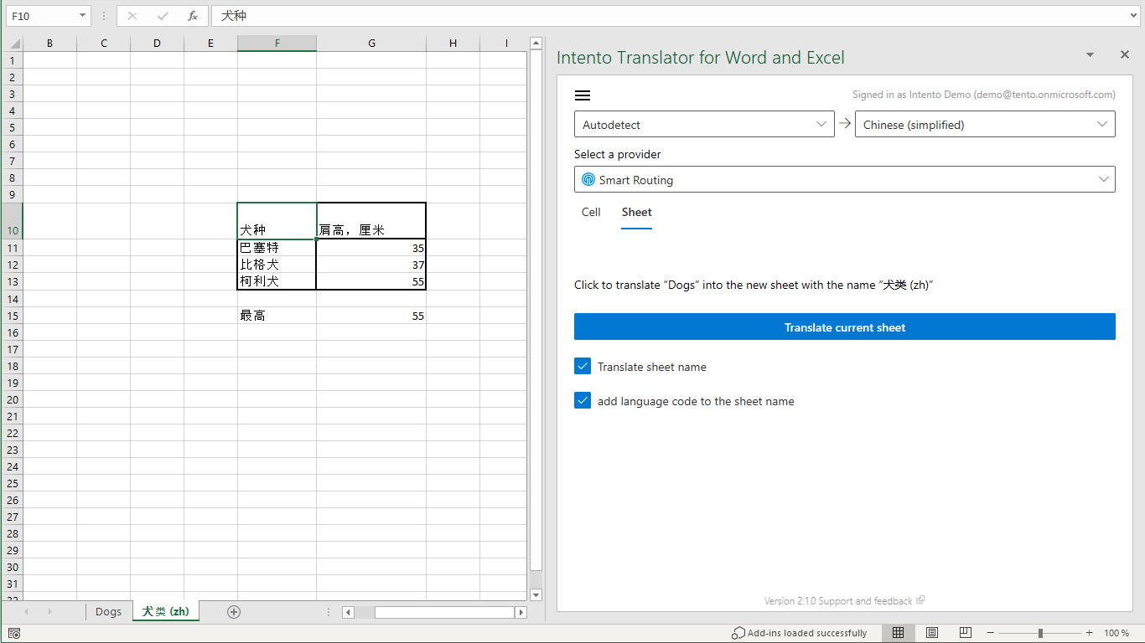The image size is (1145, 643).
Task: Toggle add language code checkbox
Action: click(583, 400)
